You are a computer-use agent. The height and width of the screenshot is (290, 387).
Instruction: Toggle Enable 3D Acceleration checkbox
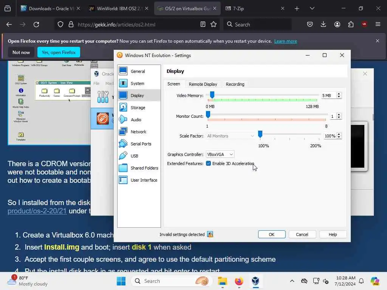click(208, 164)
